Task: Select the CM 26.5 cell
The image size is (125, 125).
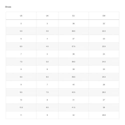Action: click(104, 92)
